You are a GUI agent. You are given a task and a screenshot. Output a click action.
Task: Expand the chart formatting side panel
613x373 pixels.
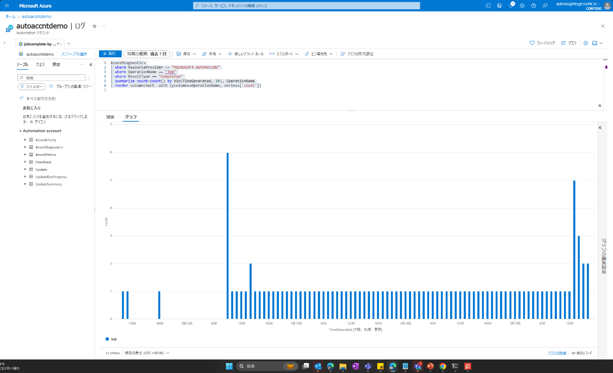pyautogui.click(x=600, y=127)
